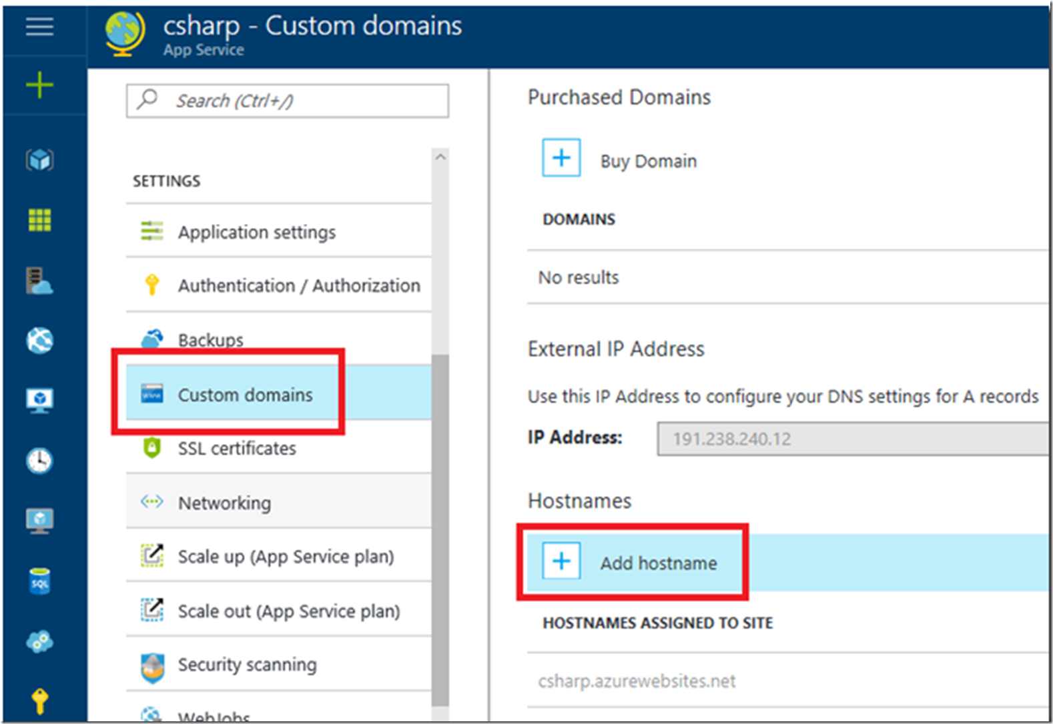1053x724 pixels.
Task: Click the No results row
Action: (787, 277)
